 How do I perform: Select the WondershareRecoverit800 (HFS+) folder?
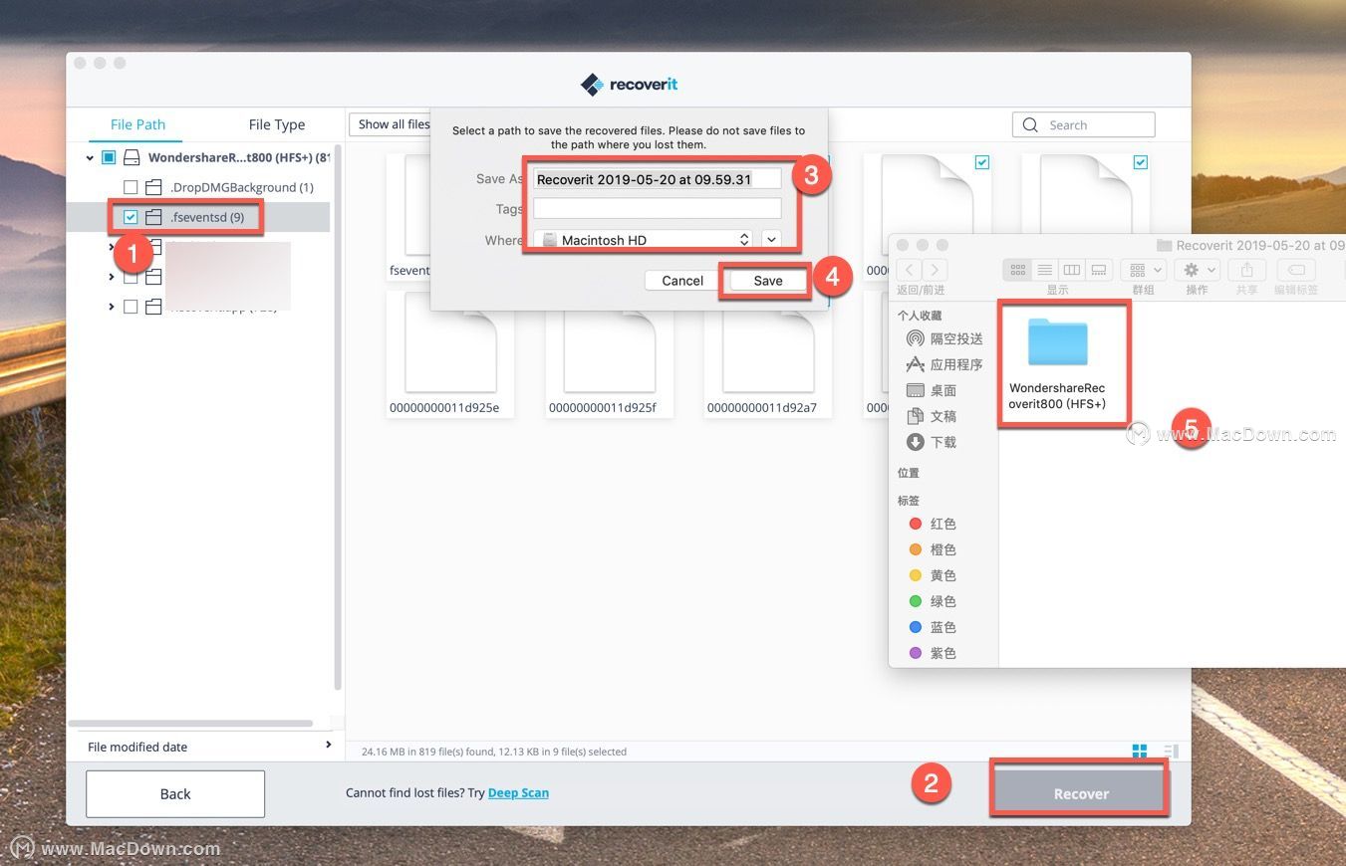click(x=1057, y=364)
